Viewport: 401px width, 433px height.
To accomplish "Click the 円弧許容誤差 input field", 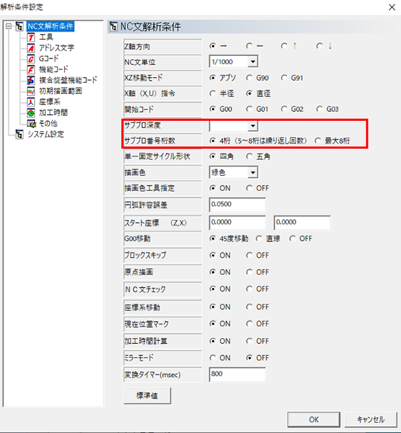I will pyautogui.click(x=237, y=205).
